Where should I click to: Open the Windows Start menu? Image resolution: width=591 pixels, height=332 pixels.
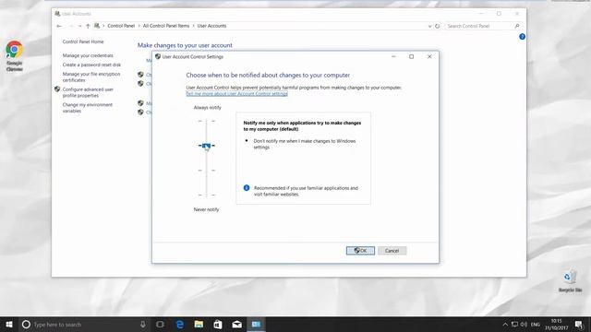(9, 324)
